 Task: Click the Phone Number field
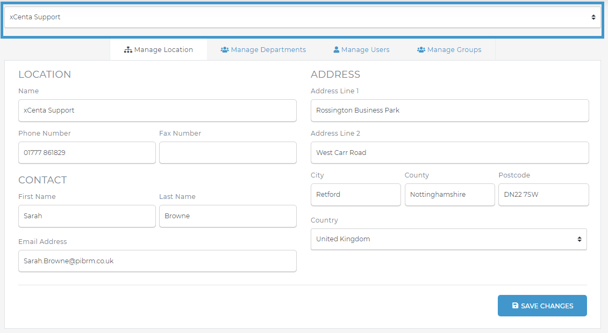(87, 153)
